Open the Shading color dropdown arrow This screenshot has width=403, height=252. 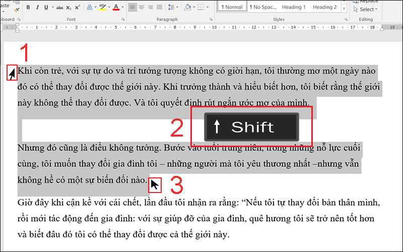click(x=194, y=7)
